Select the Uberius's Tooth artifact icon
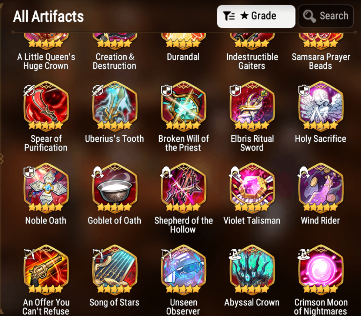This screenshot has width=361, height=316. pyautogui.click(x=114, y=106)
